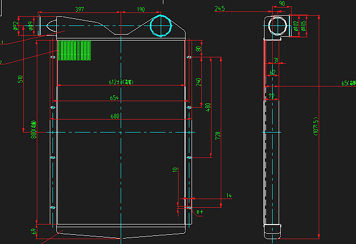356x244 pixels.
Task: Click the green hatched fin pattern
Action: click(x=75, y=50)
